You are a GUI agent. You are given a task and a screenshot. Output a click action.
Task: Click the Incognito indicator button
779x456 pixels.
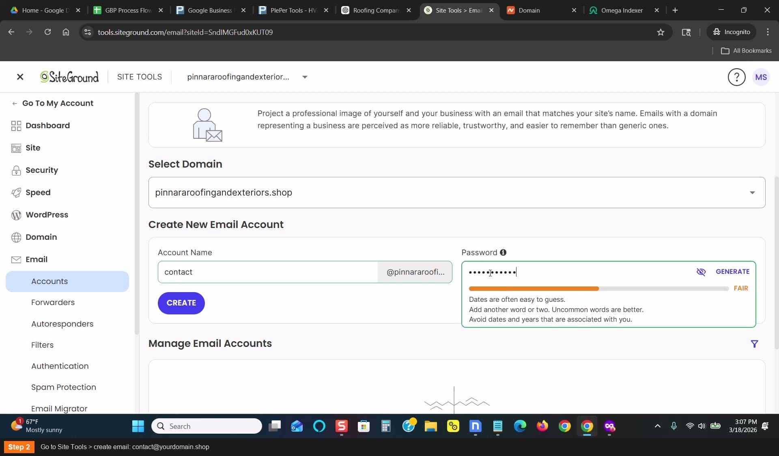click(x=732, y=32)
